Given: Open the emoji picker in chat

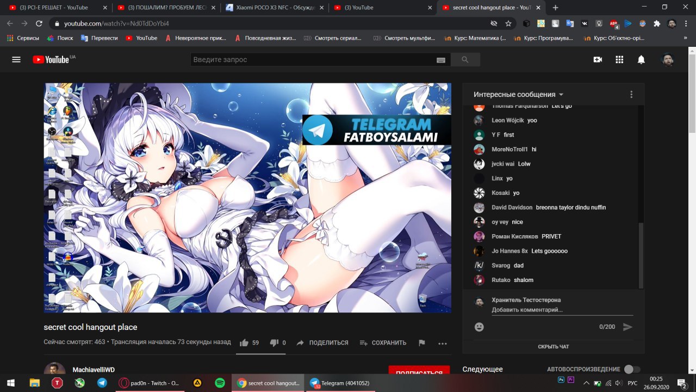Looking at the screenshot, I should tap(479, 327).
